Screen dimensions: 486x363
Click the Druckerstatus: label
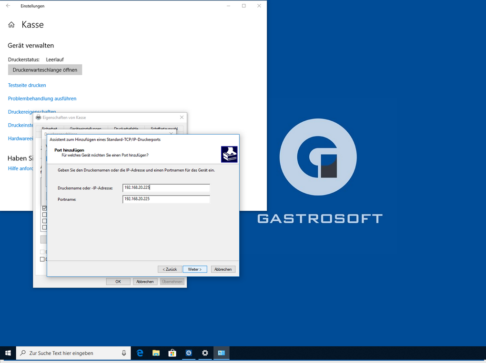point(24,59)
